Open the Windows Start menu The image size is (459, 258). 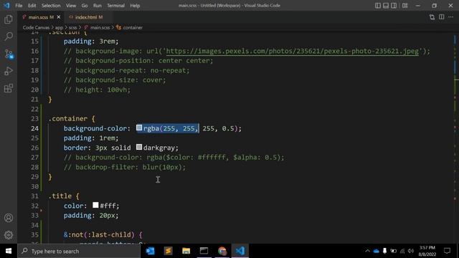tap(9, 251)
